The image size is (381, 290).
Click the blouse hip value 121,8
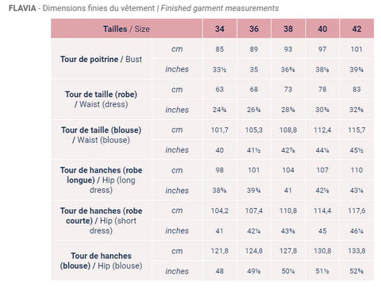point(220,251)
